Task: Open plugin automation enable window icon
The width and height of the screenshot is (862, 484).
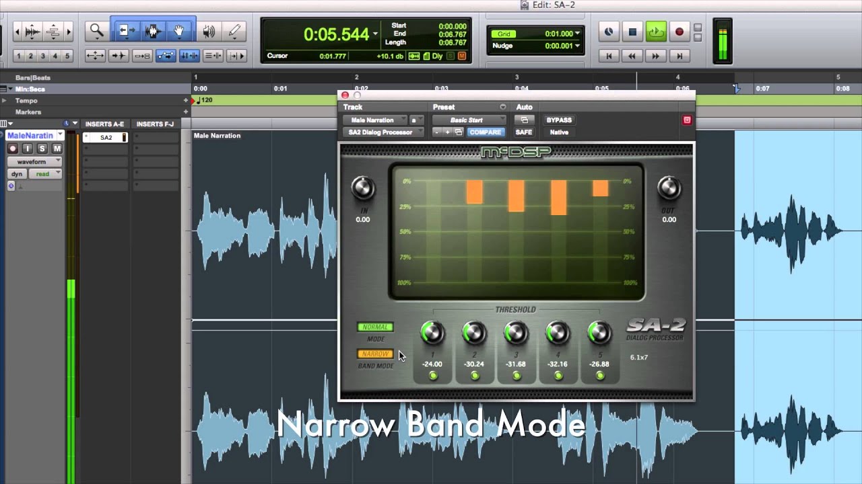Action: 524,120
